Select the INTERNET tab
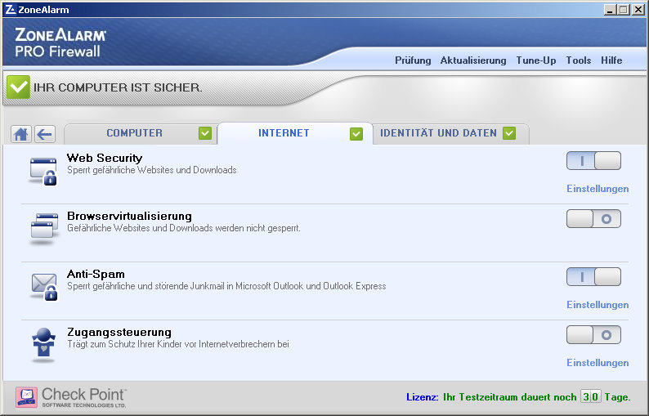This screenshot has height=416, width=649. 295,133
